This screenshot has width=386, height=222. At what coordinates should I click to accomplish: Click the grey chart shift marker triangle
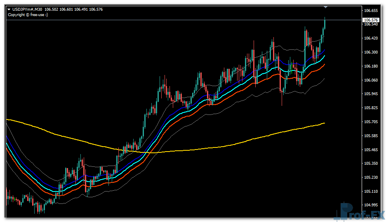[x=326, y=7]
